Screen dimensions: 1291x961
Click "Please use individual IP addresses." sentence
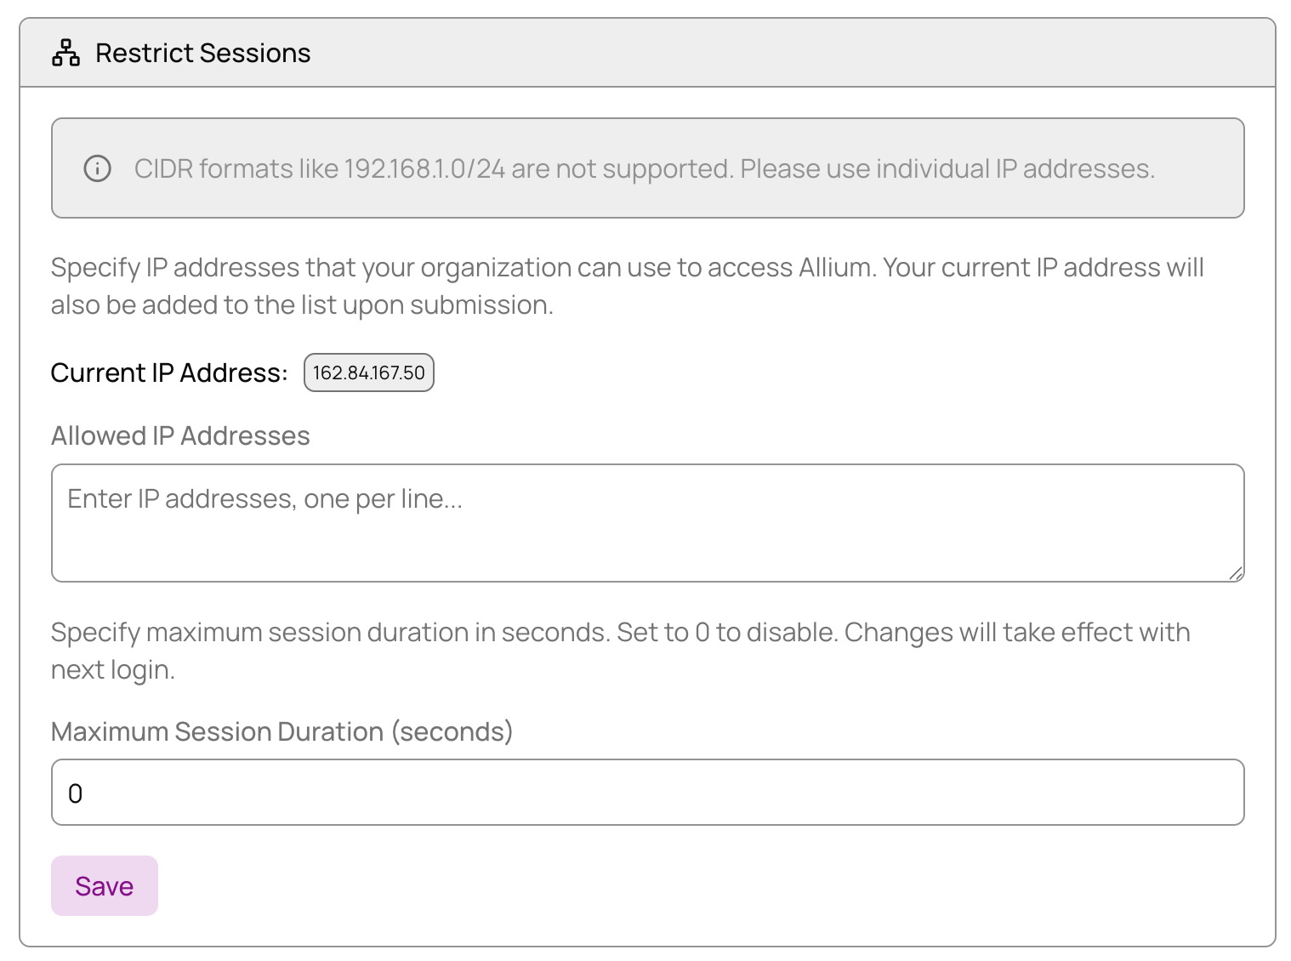click(x=947, y=168)
